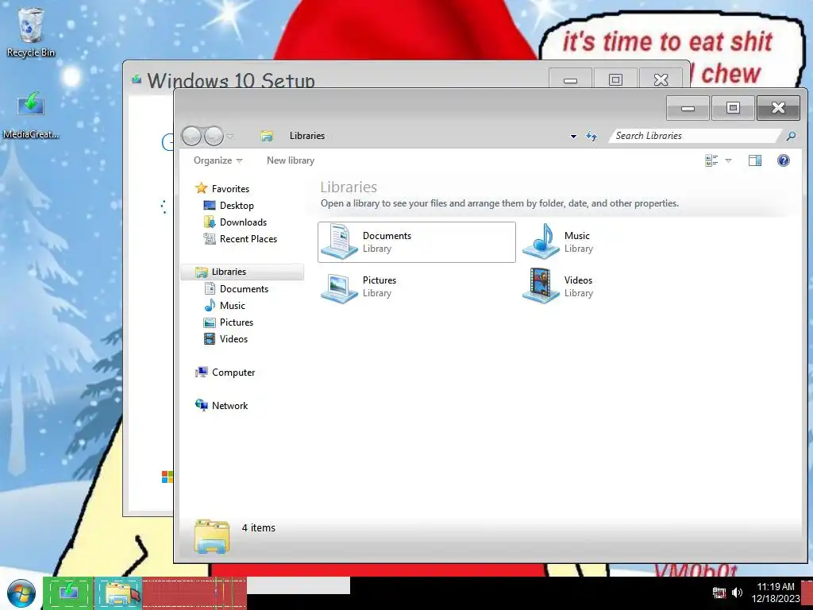Click the 4 items status text
Screen dimensions: 813x610
(x=258, y=527)
